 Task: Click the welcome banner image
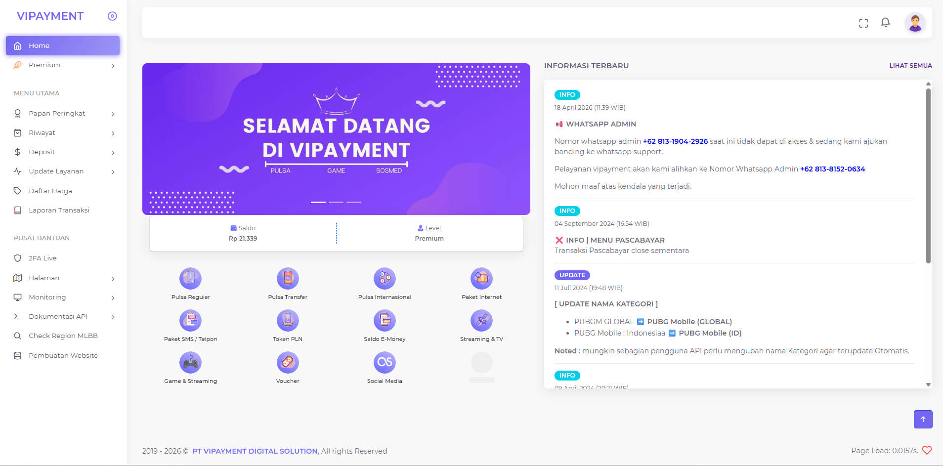coord(336,139)
